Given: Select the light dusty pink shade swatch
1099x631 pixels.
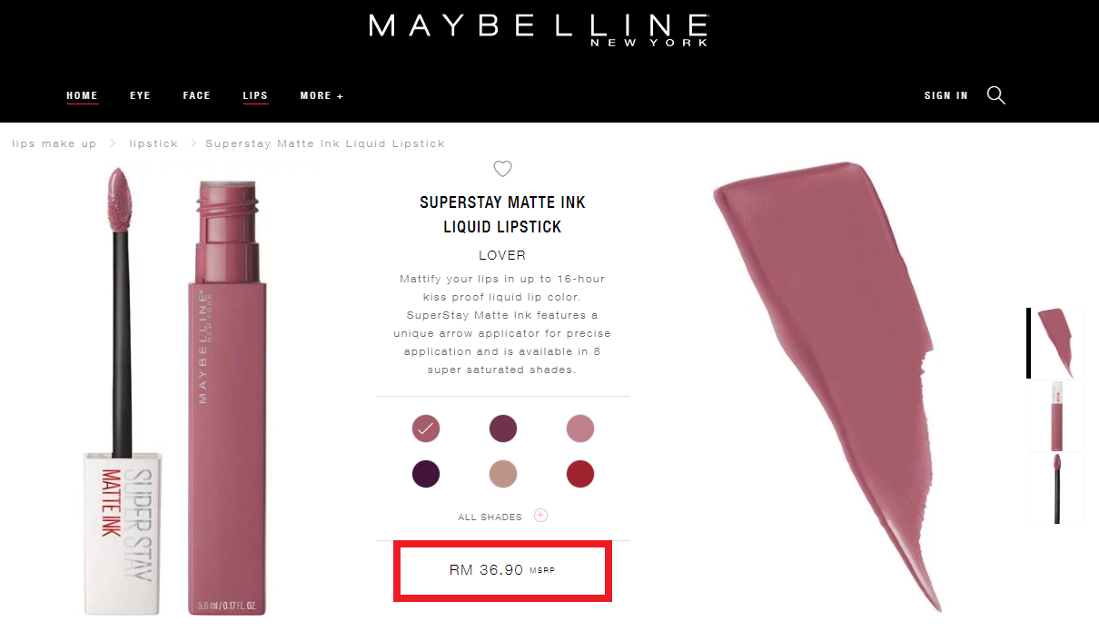Looking at the screenshot, I should coord(579,429).
